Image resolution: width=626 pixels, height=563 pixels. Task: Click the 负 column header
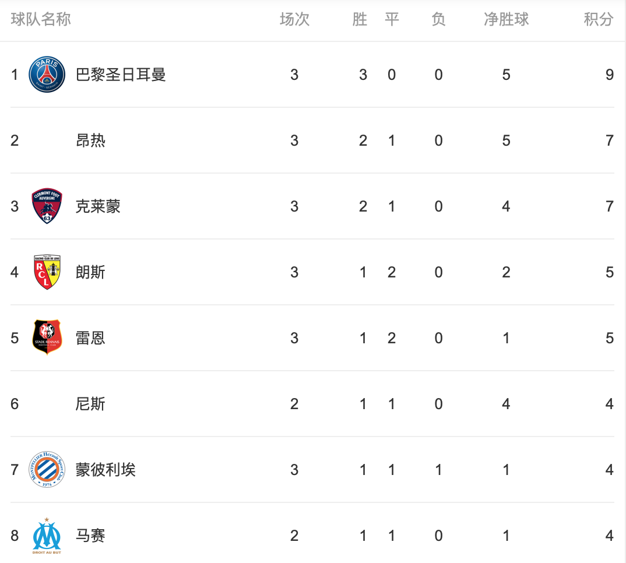438,20
